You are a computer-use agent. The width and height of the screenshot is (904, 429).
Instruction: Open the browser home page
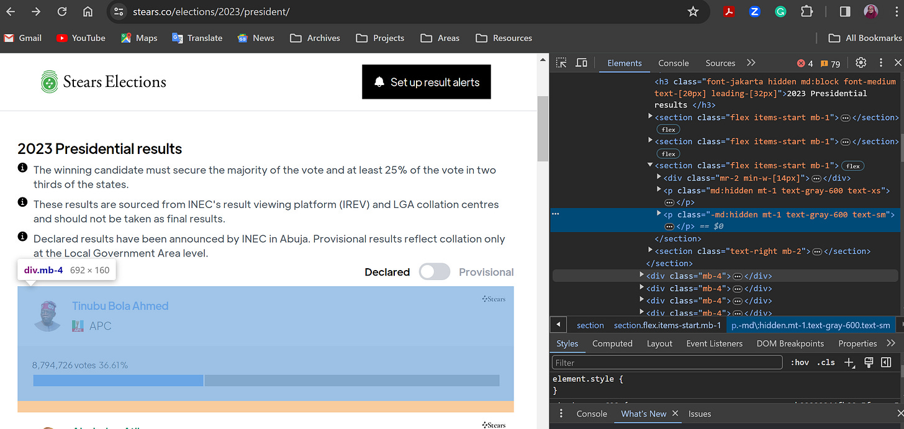[88, 11]
